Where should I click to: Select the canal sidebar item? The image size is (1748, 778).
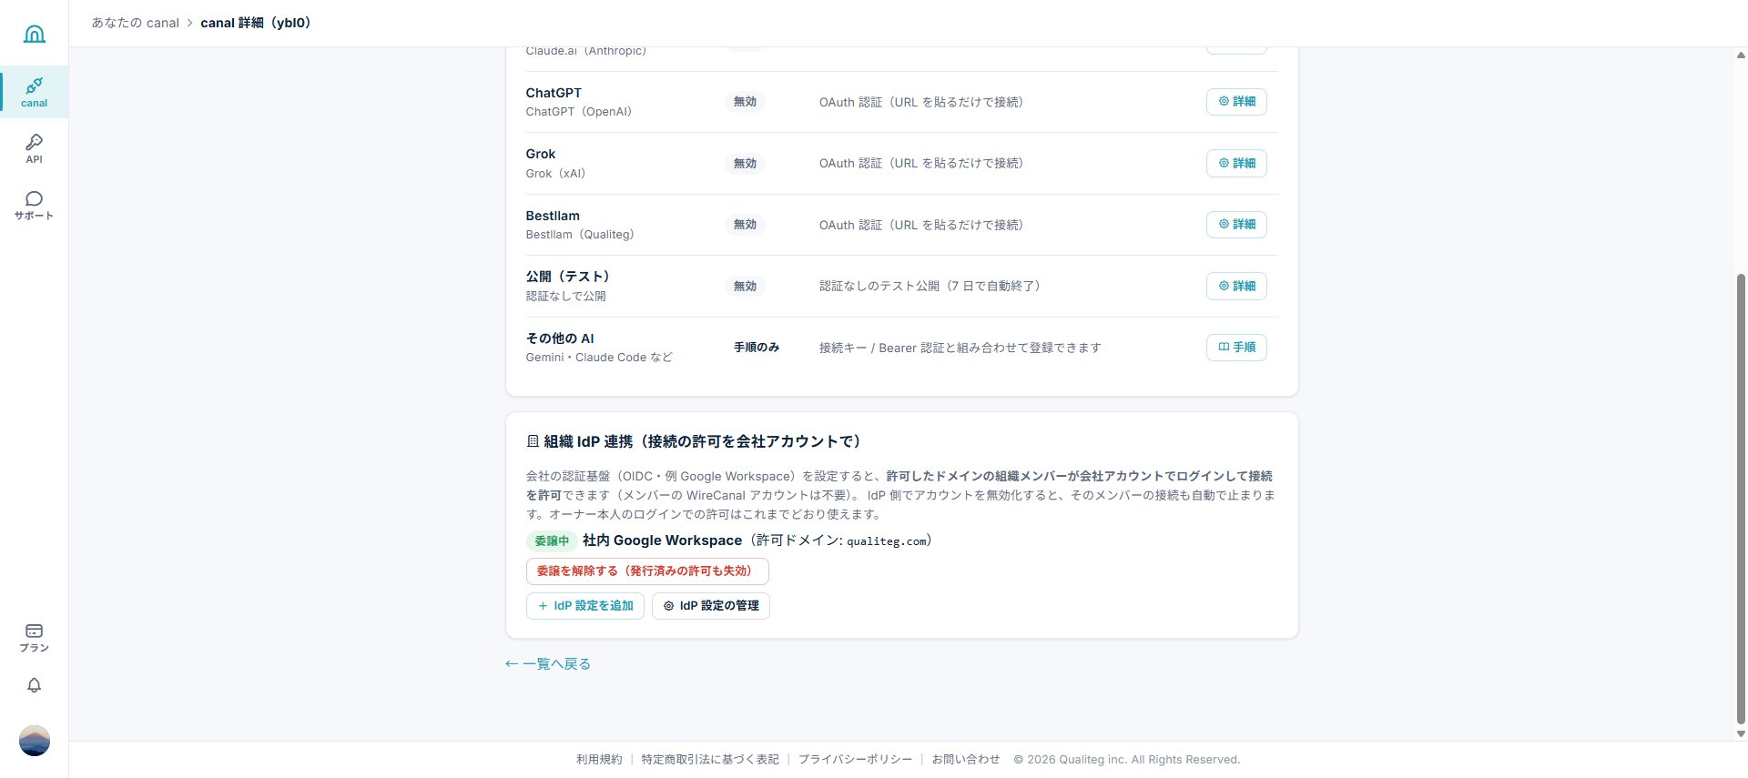tap(34, 92)
